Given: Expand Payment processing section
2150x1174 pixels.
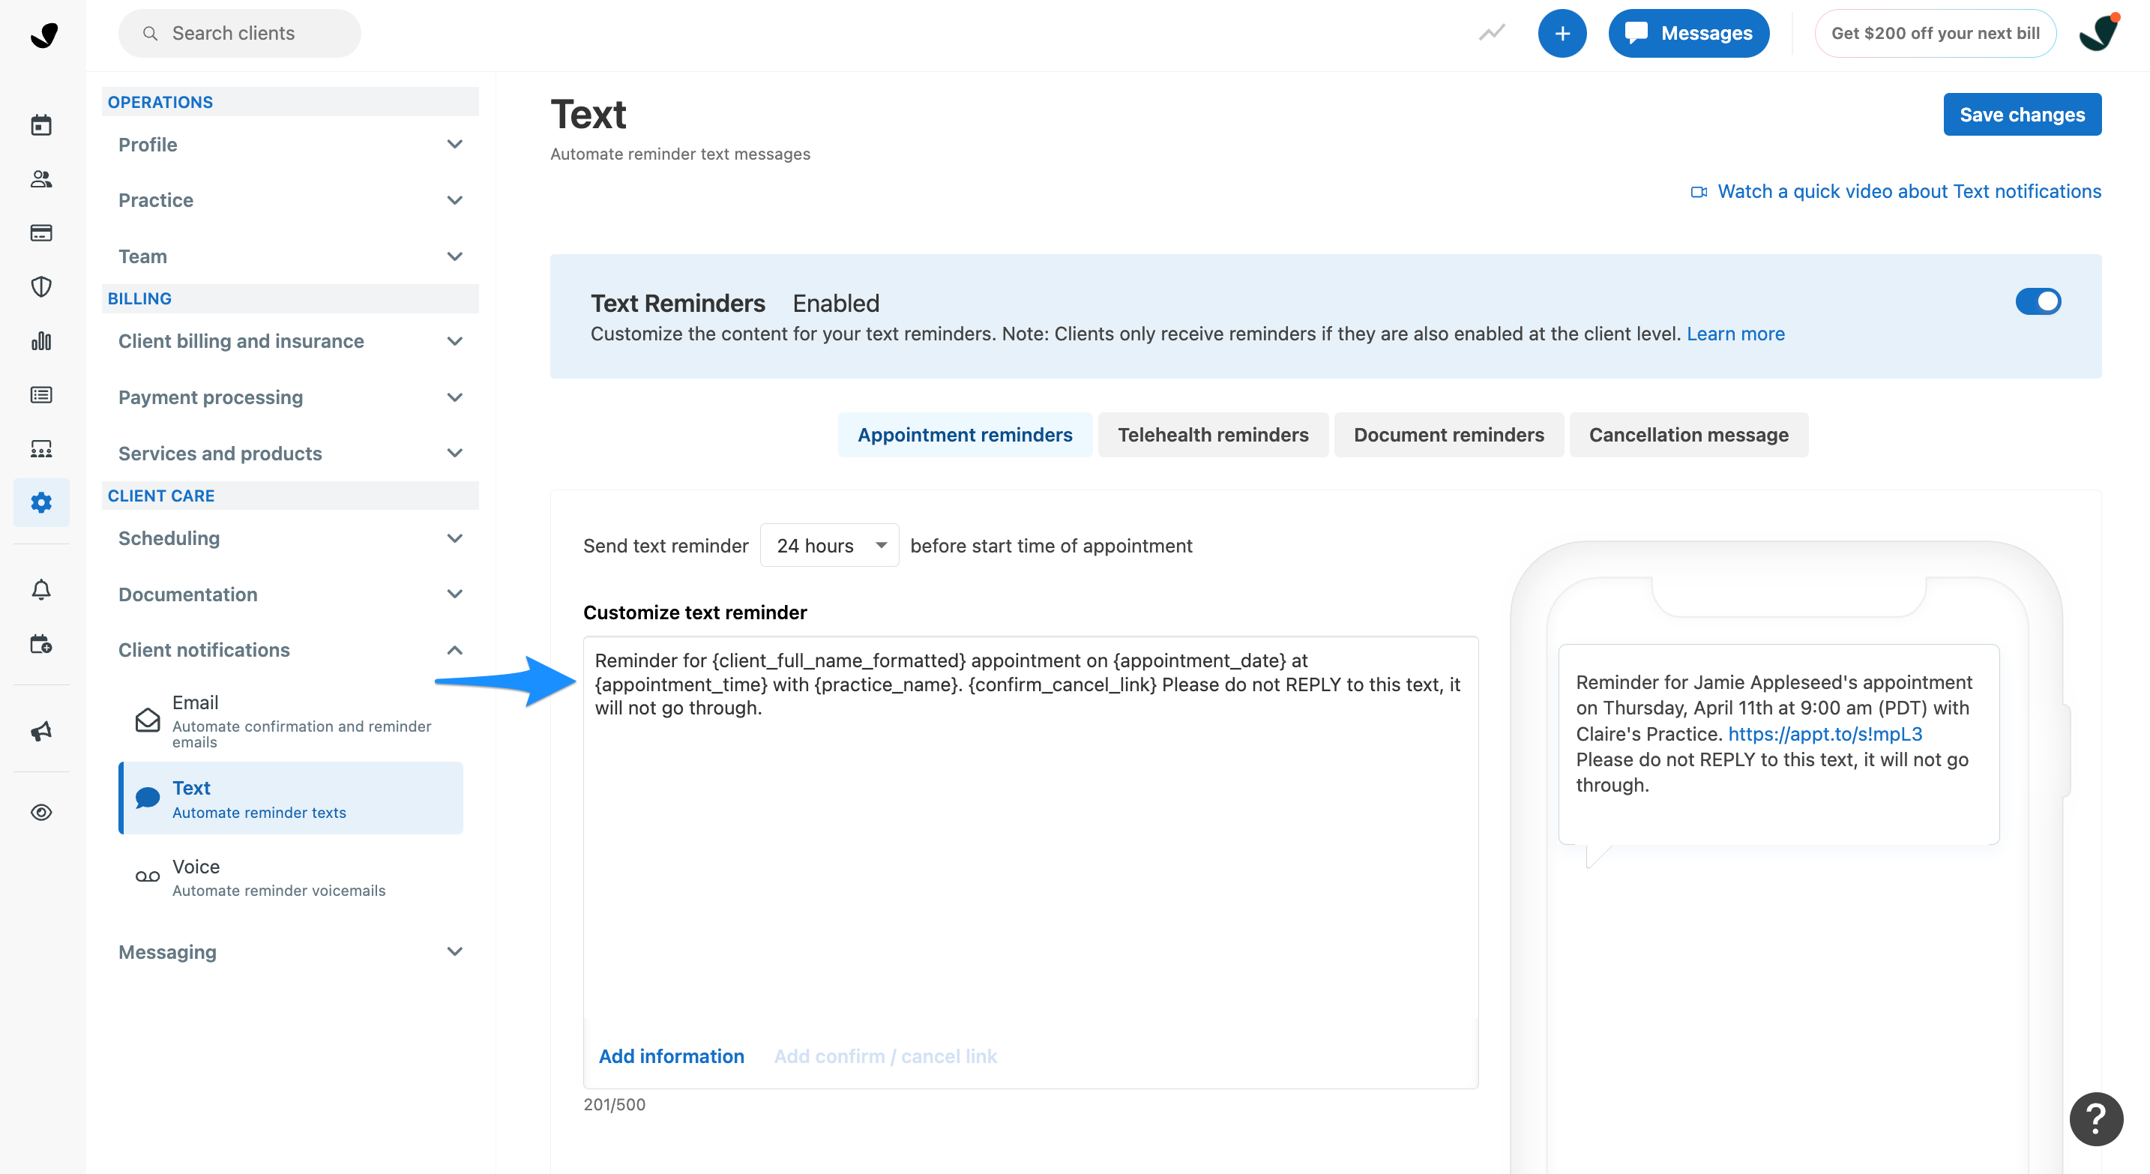Looking at the screenshot, I should pos(289,397).
